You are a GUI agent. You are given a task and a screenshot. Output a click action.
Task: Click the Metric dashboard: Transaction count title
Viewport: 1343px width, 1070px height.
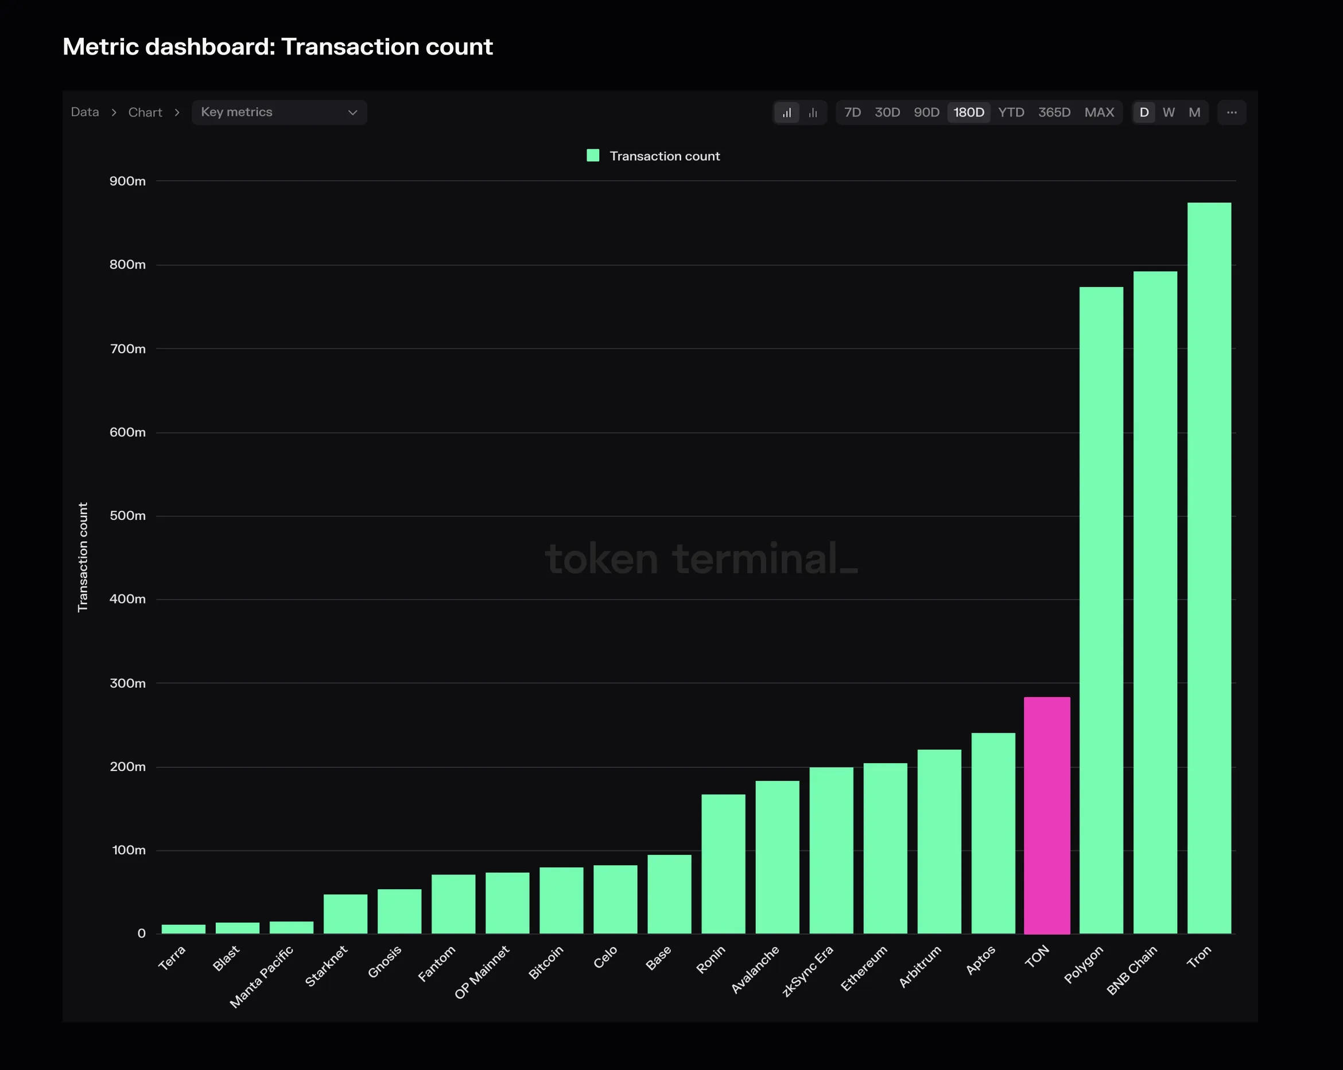[x=278, y=46]
